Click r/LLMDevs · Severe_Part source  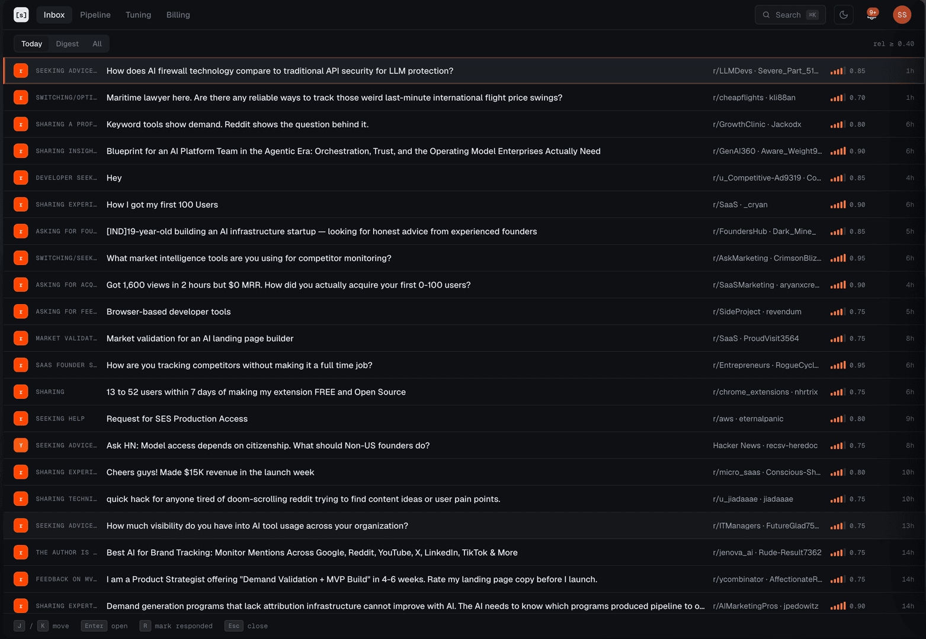click(765, 71)
